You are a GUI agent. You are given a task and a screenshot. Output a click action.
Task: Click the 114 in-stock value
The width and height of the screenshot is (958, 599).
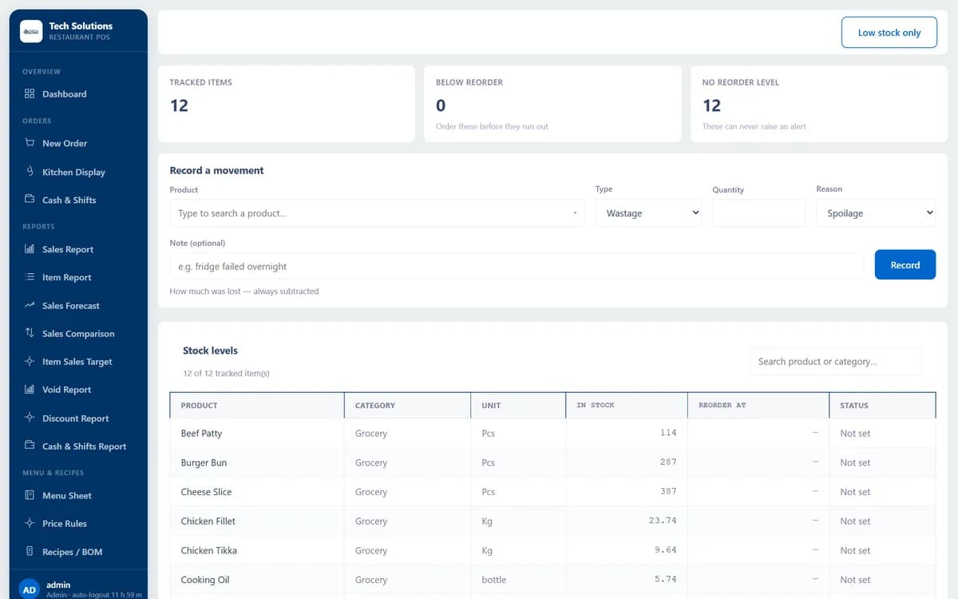pos(668,433)
